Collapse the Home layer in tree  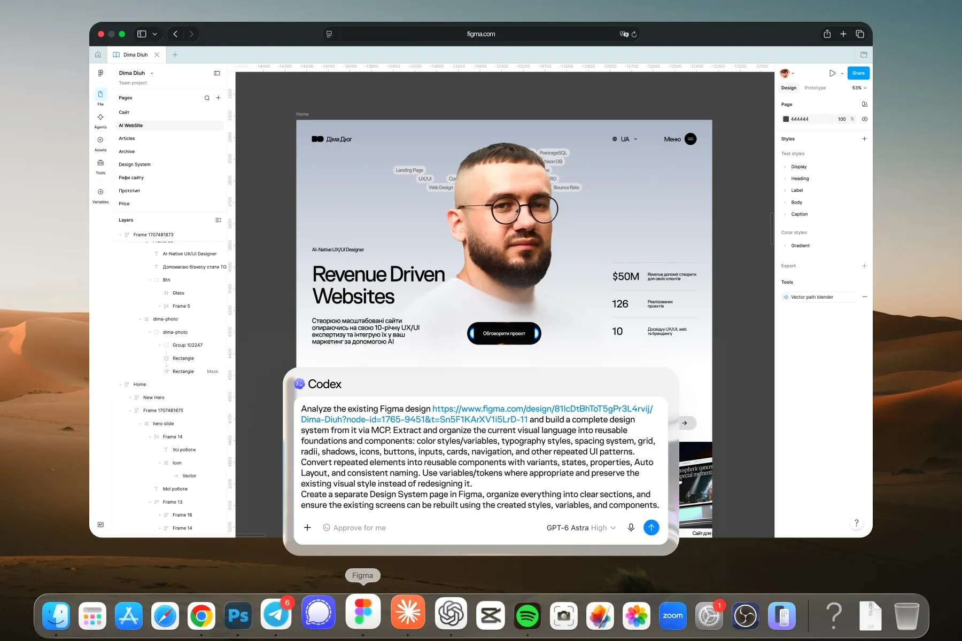coord(120,385)
